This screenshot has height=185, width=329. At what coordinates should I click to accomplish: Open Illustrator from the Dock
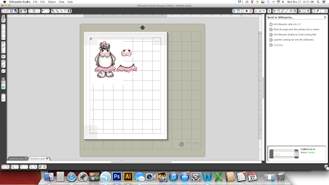(x=128, y=177)
